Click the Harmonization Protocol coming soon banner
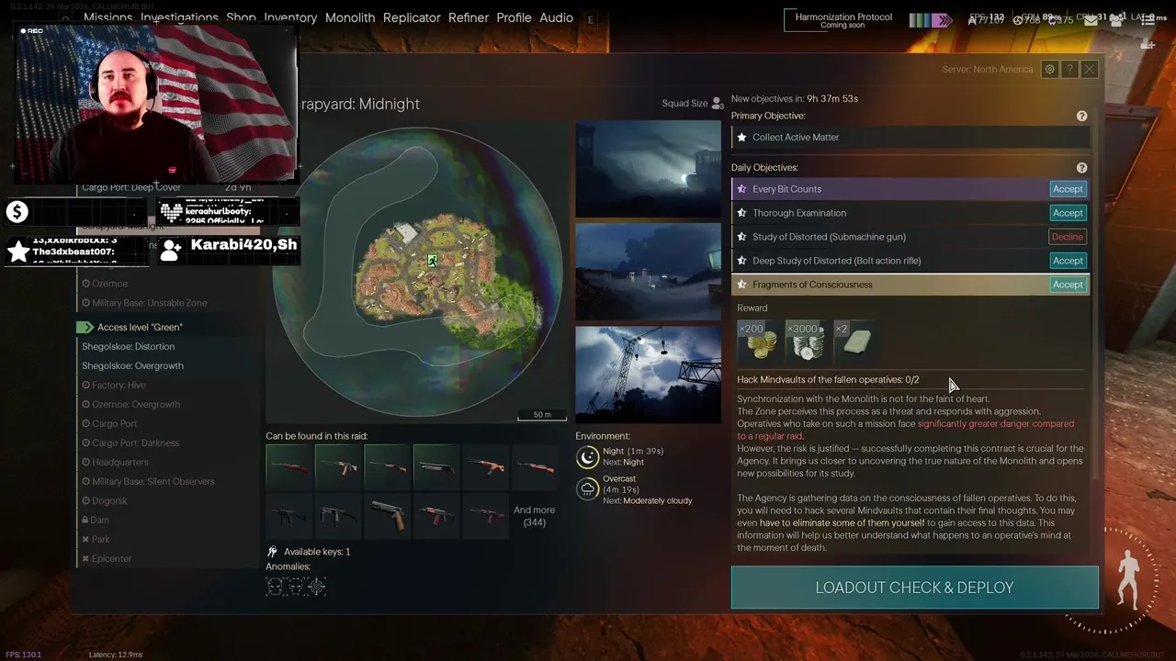 [x=842, y=19]
